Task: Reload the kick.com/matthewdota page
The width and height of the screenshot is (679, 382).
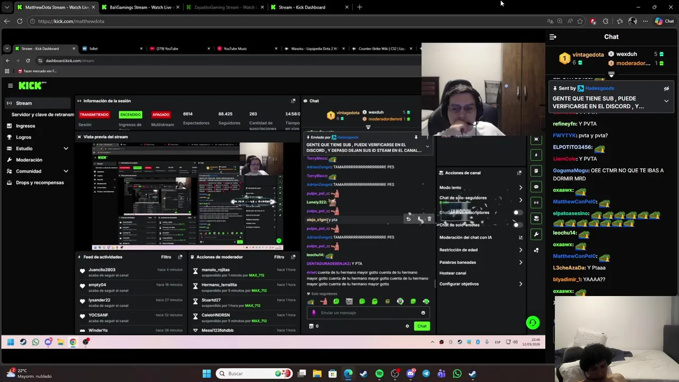Action: [x=20, y=21]
